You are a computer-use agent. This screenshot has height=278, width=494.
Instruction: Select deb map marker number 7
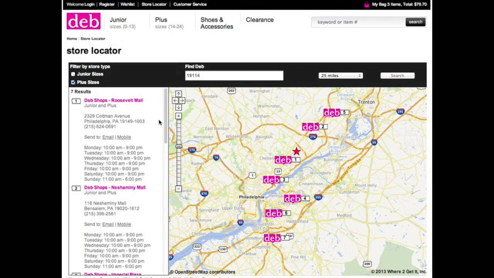[276, 238]
